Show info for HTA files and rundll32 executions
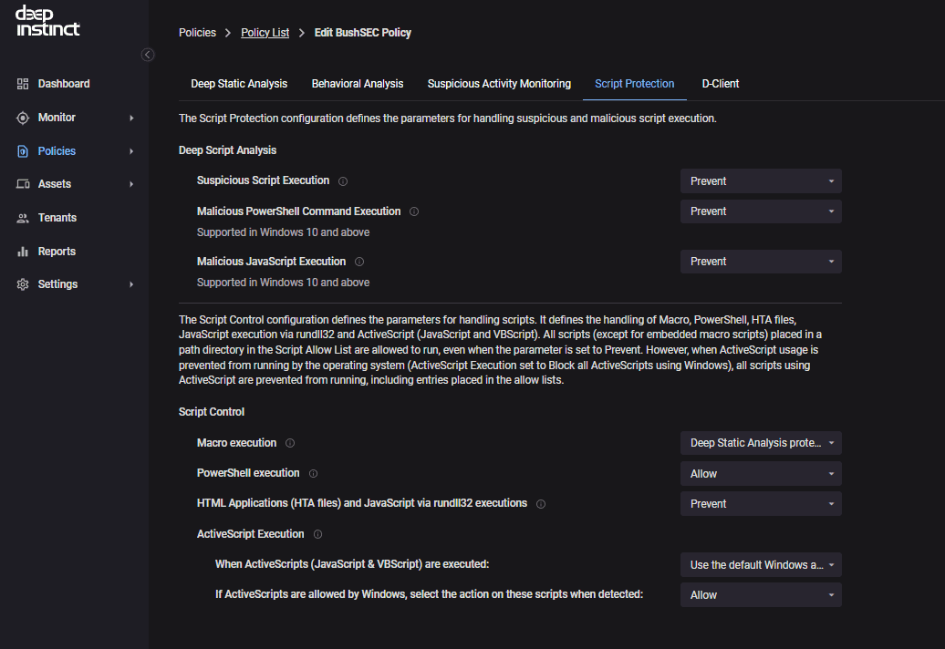 (541, 504)
